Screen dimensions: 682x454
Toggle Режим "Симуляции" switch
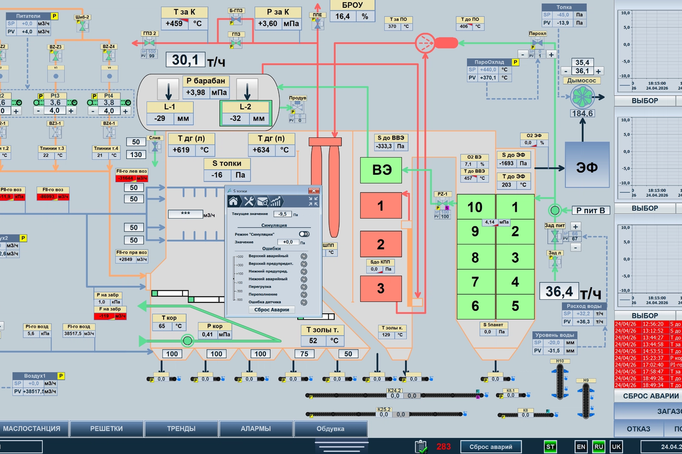coord(304,234)
